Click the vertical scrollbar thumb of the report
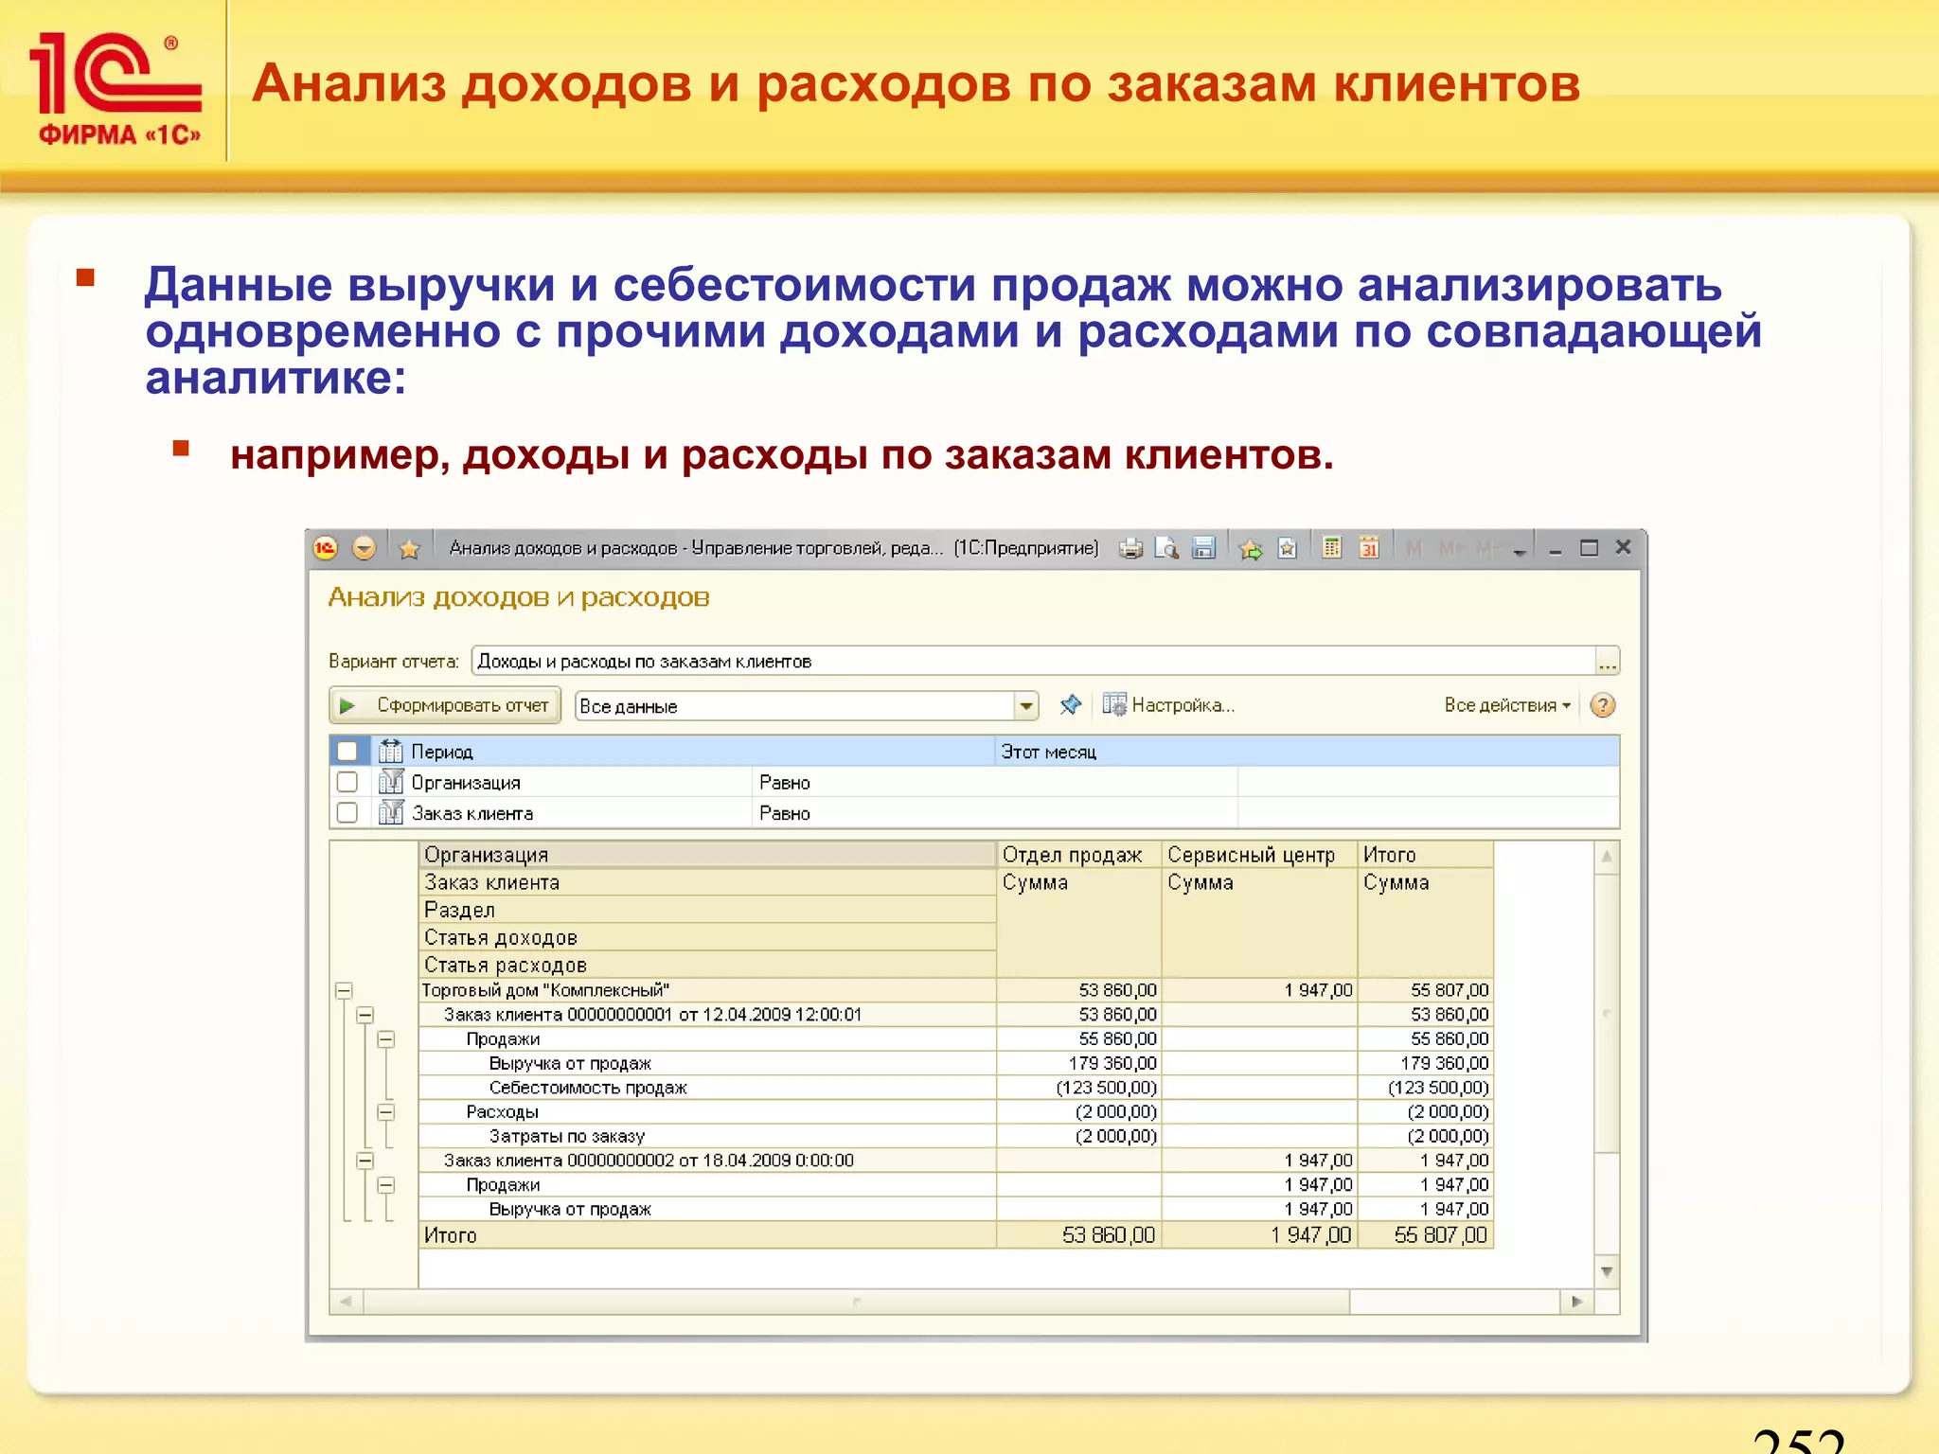Image resolution: width=1939 pixels, height=1454 pixels. [x=1607, y=1014]
